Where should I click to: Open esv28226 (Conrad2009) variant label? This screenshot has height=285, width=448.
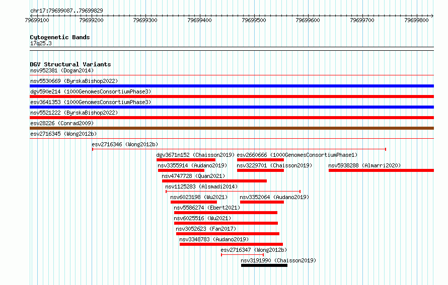pyautogui.click(x=62, y=123)
